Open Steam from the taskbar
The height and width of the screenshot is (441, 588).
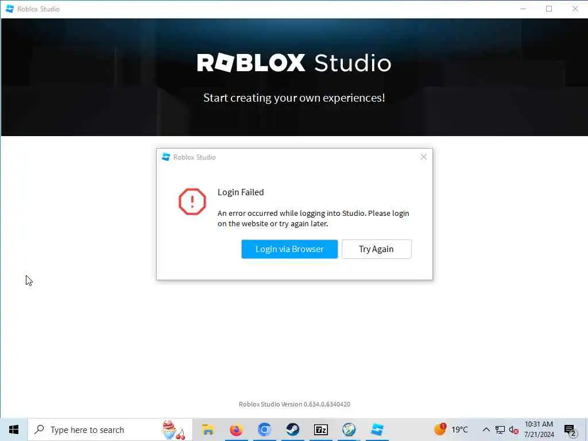(x=292, y=430)
